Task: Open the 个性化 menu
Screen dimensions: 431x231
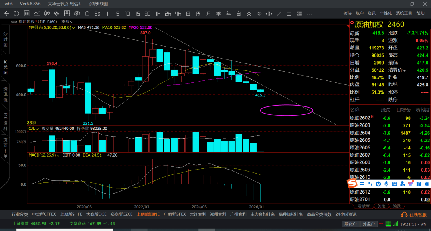Action: pyautogui.click(x=386, y=13)
